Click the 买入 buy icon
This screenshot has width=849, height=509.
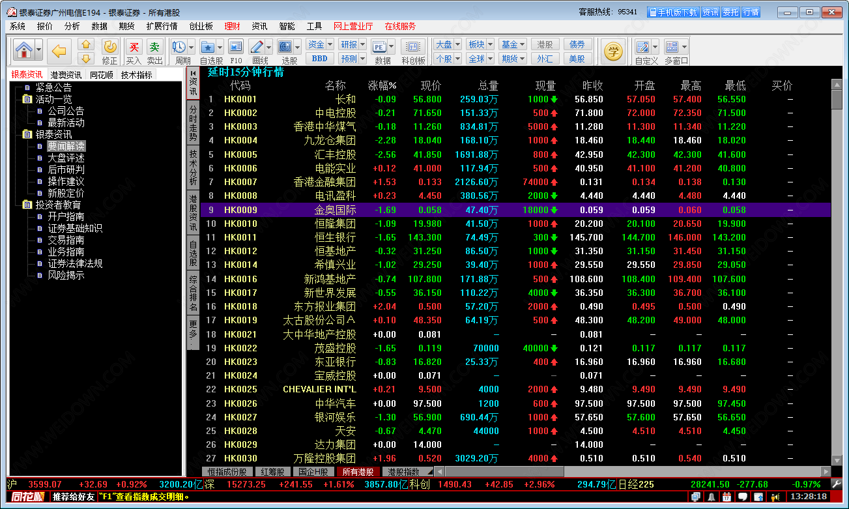point(134,47)
